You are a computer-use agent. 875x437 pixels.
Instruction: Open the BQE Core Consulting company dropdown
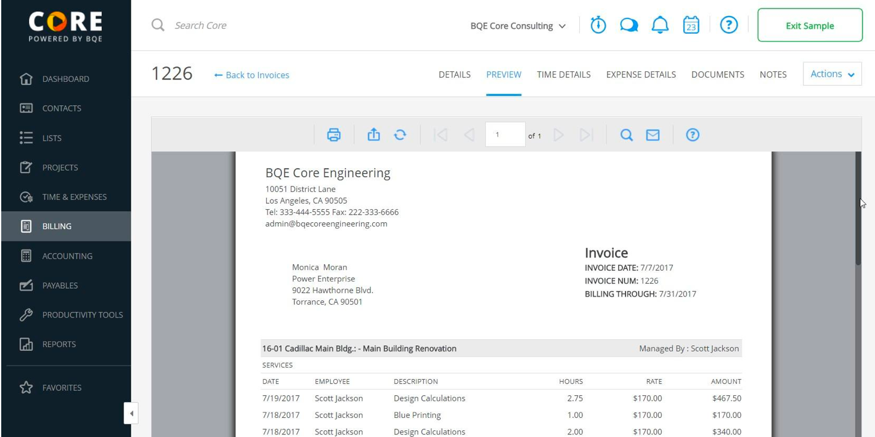[x=518, y=26]
